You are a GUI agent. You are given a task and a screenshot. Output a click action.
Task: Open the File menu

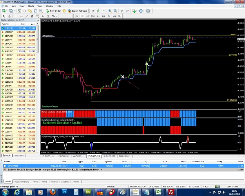7,6
